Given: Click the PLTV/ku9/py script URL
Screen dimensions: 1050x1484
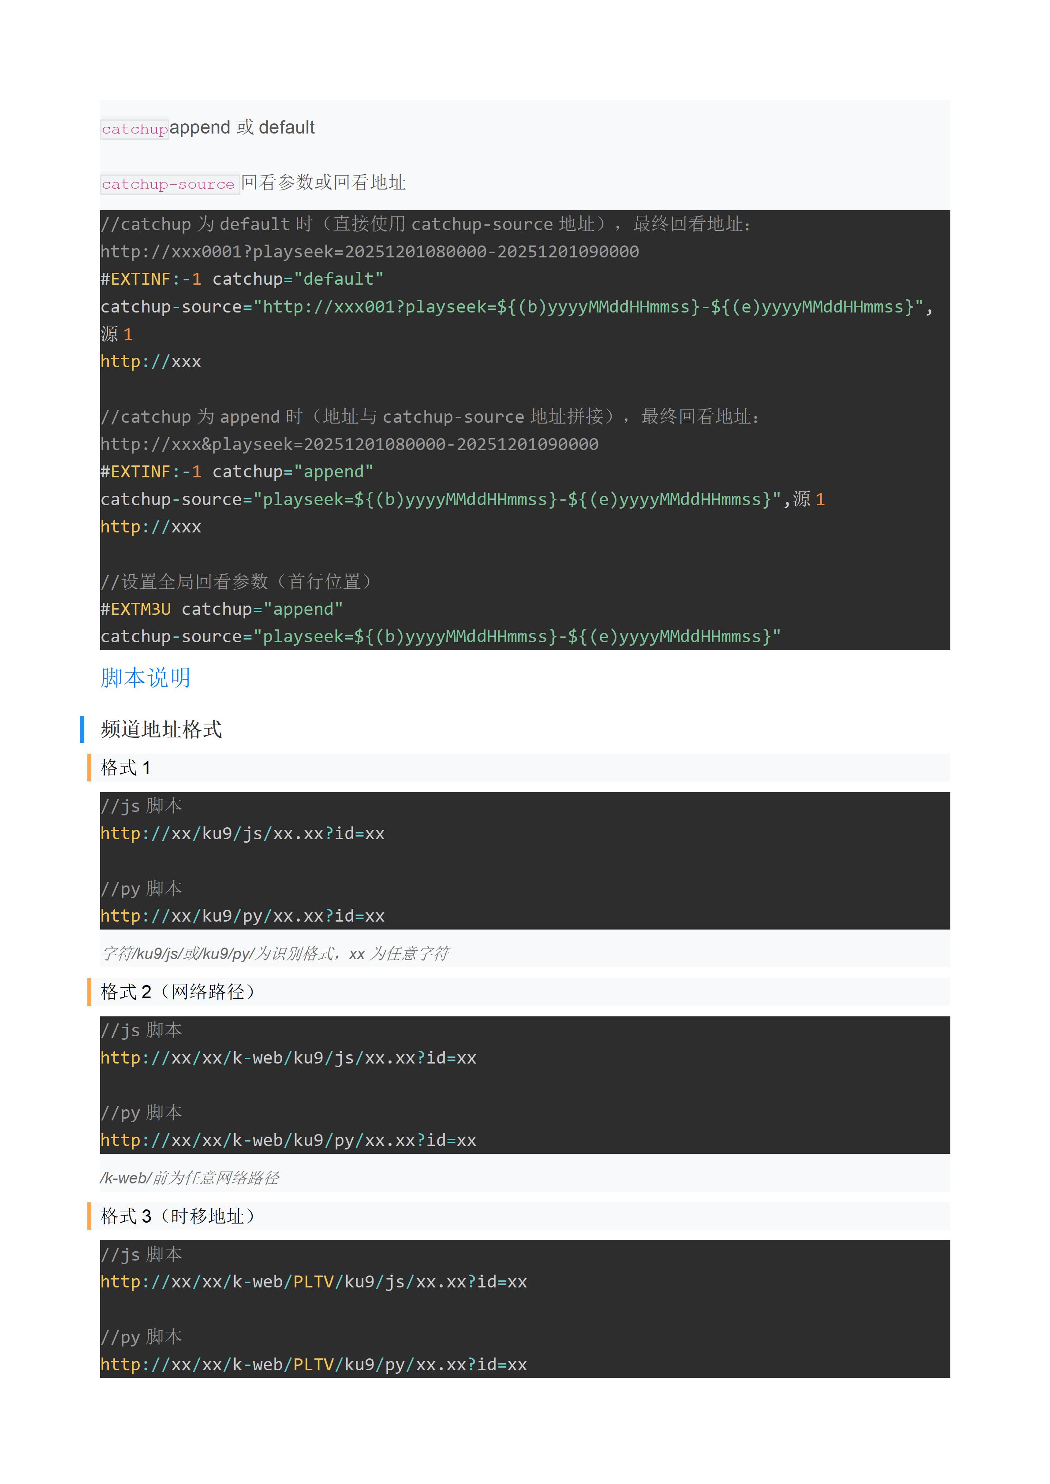Looking at the screenshot, I should 314,1364.
